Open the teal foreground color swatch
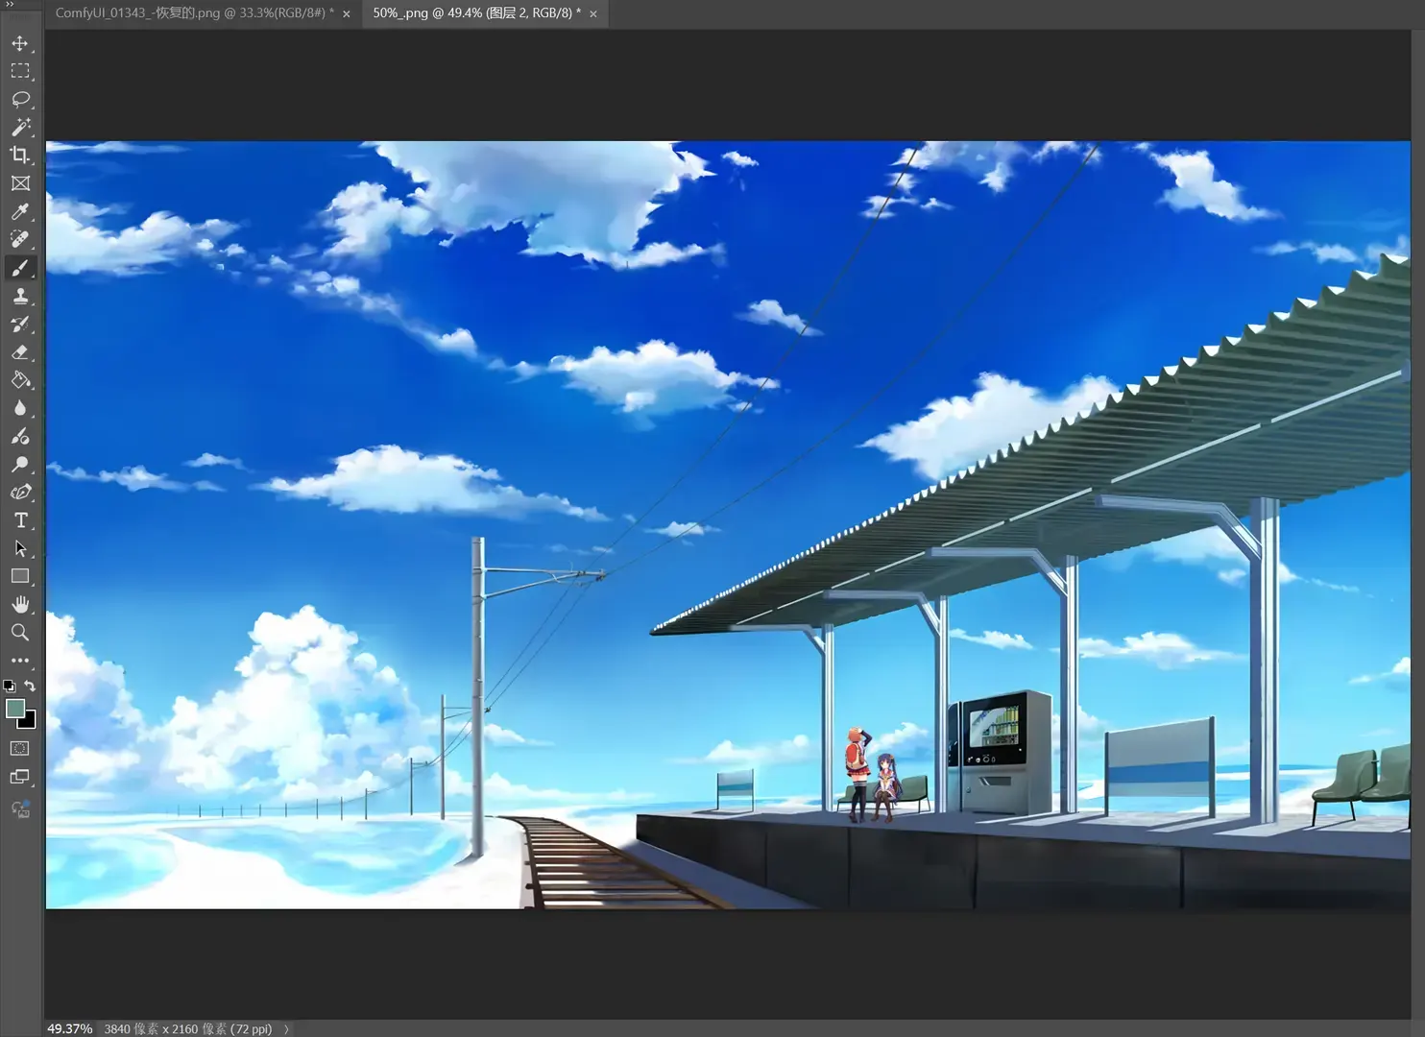Screen dimensions: 1425x1037 [x=13, y=708]
